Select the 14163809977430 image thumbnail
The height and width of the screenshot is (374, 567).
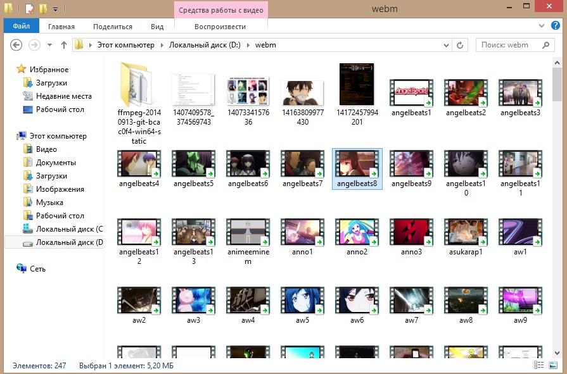click(x=303, y=92)
